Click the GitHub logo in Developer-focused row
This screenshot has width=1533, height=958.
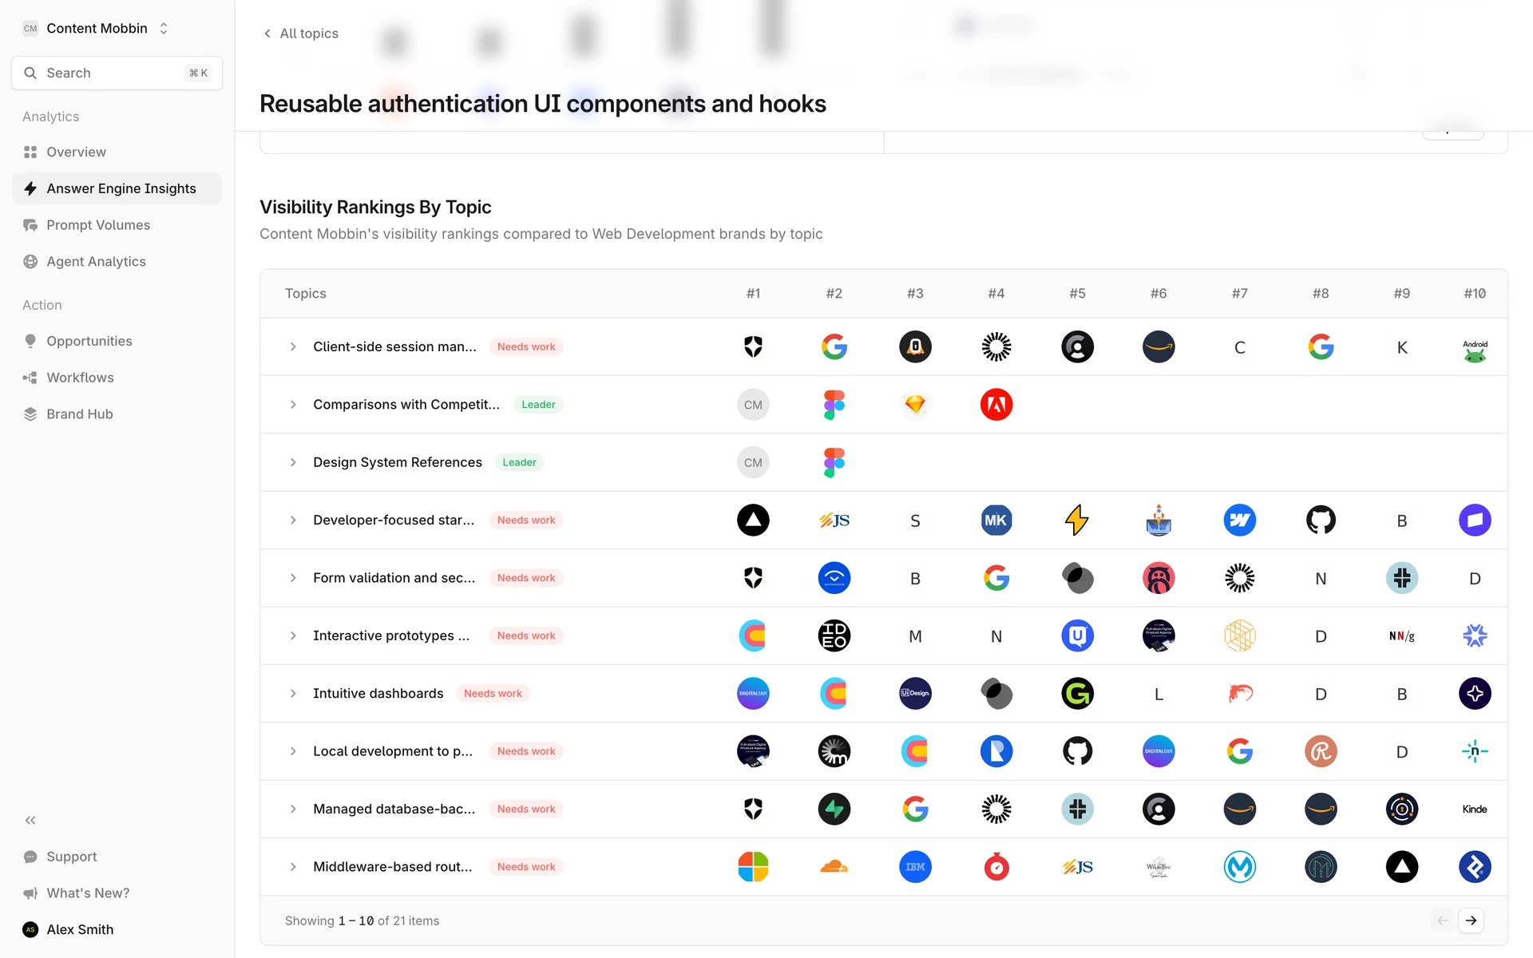[1320, 521]
